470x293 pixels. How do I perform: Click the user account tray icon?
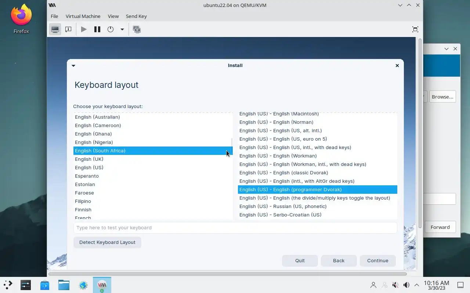point(373,285)
